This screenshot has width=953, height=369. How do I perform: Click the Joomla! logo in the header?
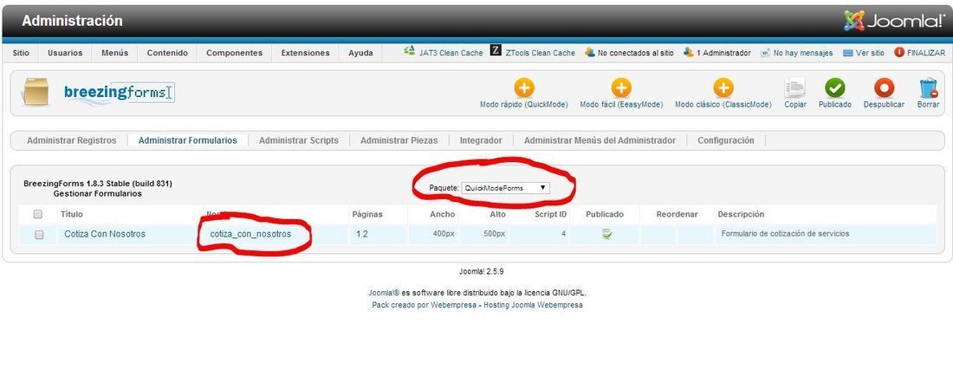pyautogui.click(x=894, y=21)
